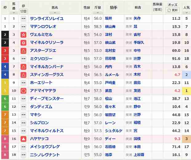Open horse page for ヴェルミセル

pyautogui.click(x=41, y=34)
